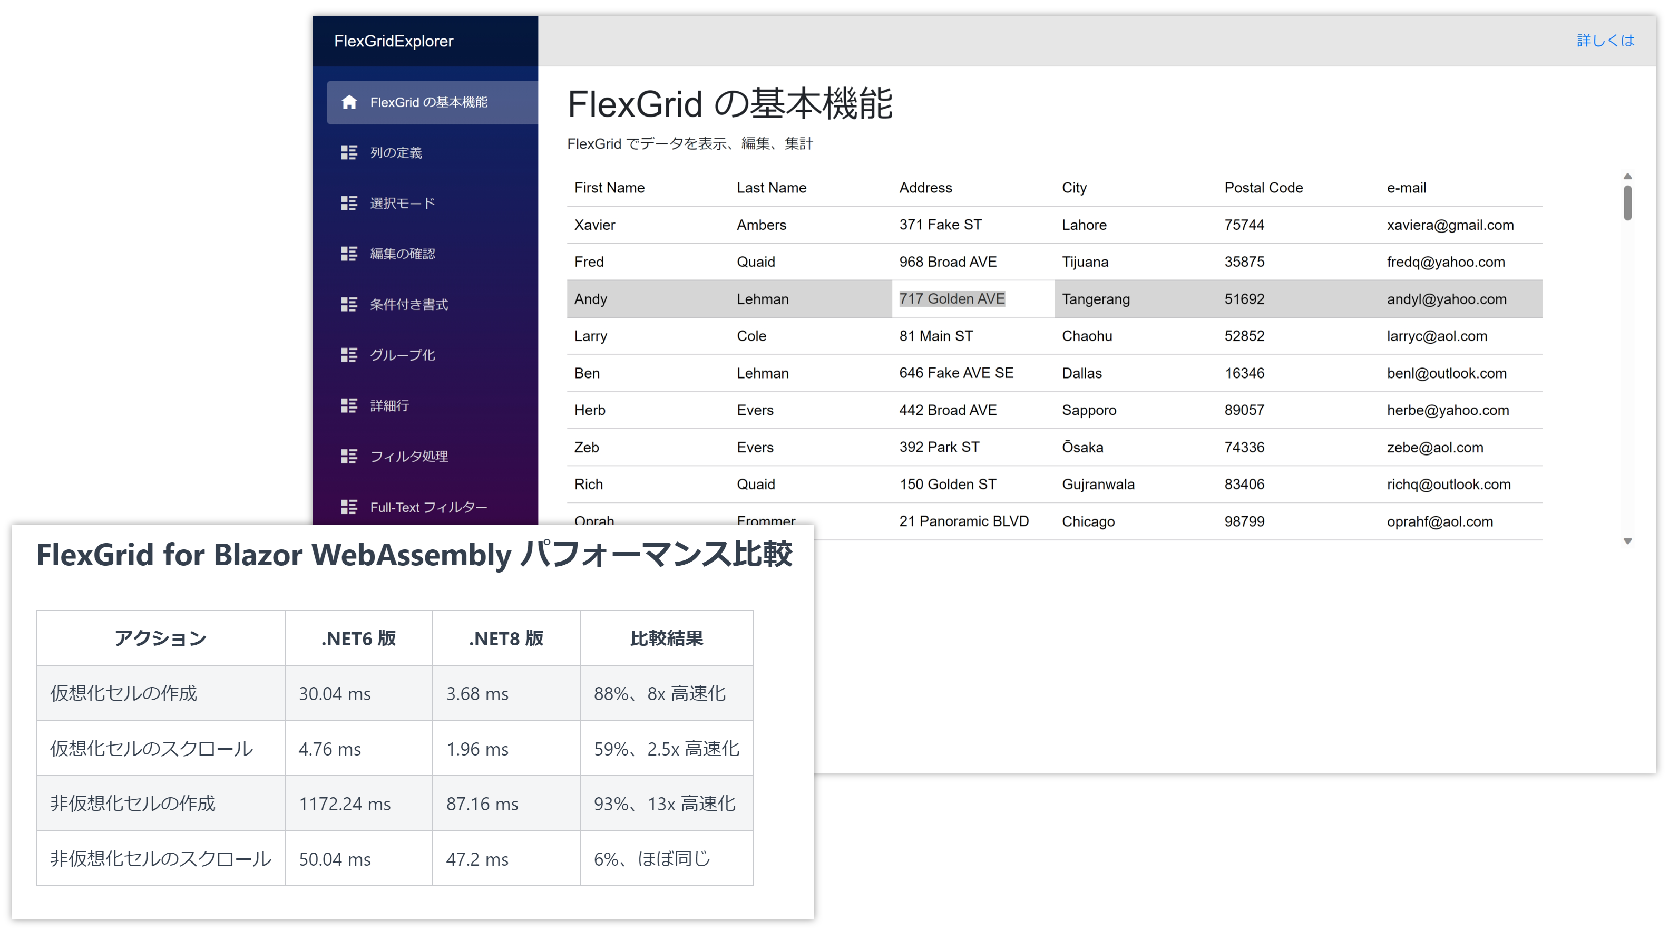1669x939 pixels.
Task: Open the フィルタ処理 sidebar page
Action: click(x=432, y=456)
